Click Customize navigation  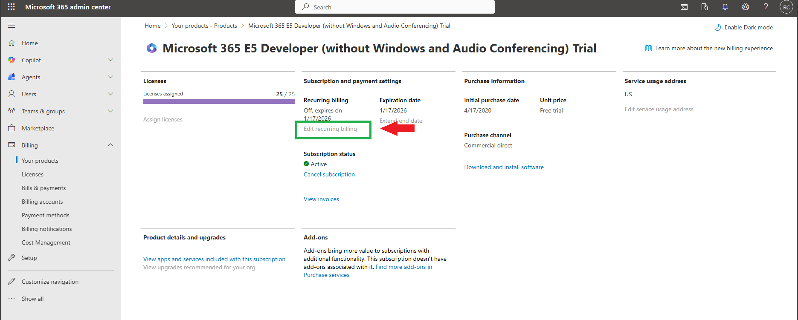(x=50, y=282)
